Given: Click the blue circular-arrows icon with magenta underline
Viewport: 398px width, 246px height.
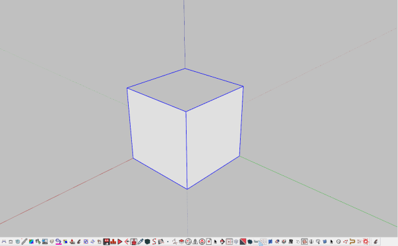Looking at the screenshot, I should 58,242.
